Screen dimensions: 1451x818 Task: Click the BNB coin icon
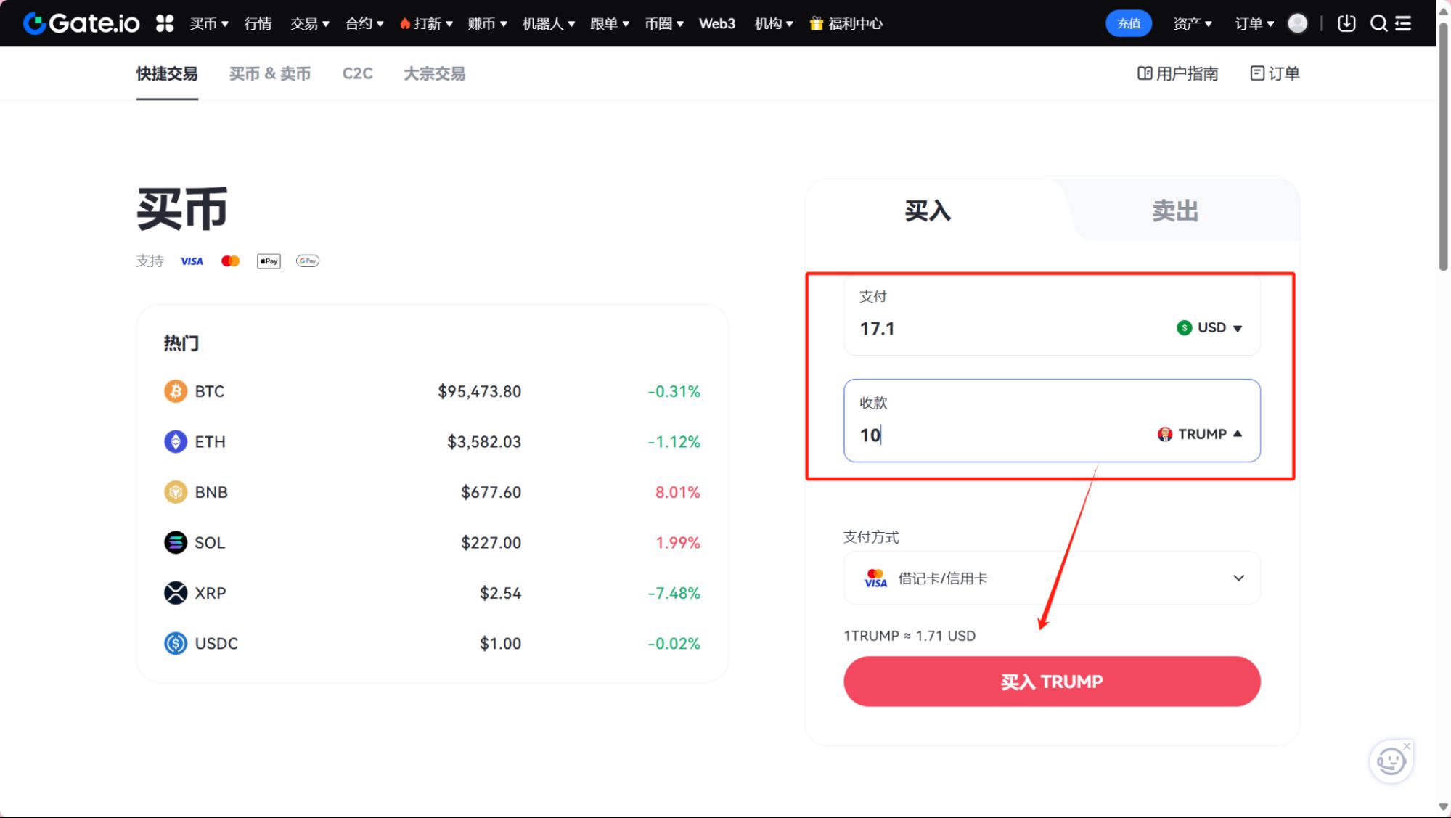176,492
